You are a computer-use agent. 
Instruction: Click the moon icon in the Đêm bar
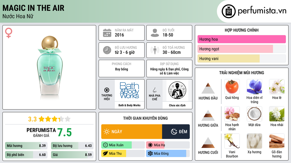pos(174,132)
